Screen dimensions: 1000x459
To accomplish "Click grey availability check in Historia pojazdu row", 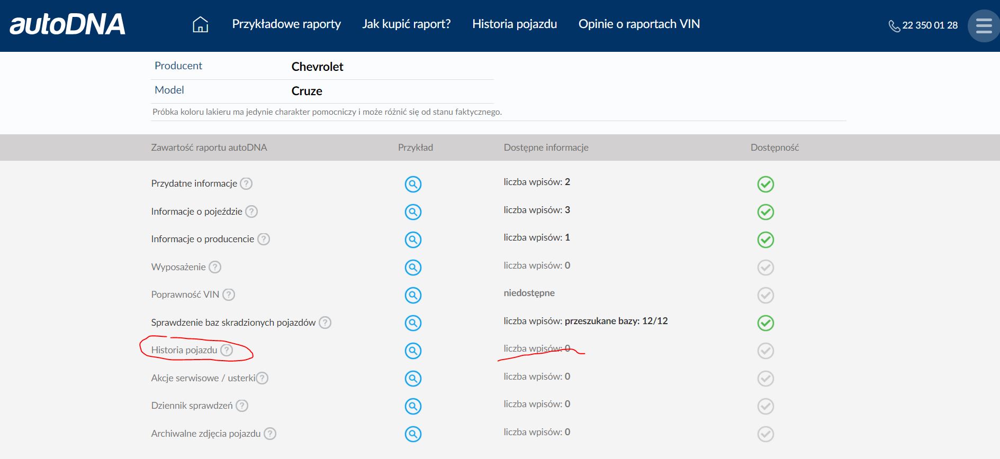I will coord(765,351).
